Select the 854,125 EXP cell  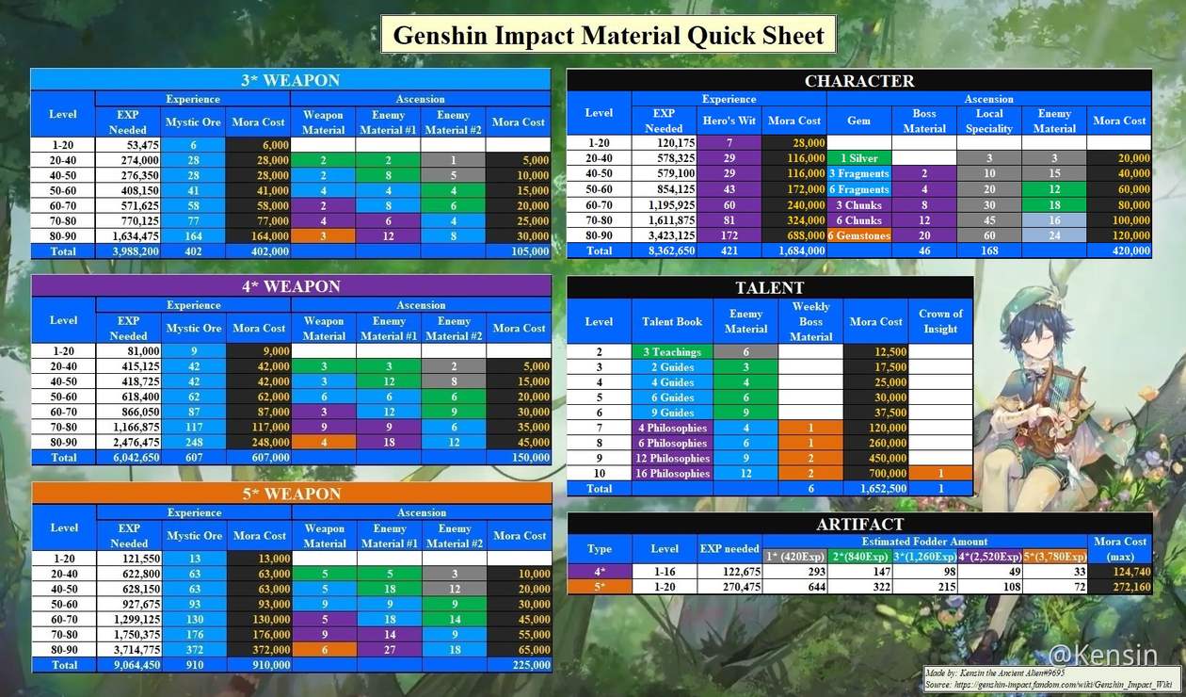(665, 189)
